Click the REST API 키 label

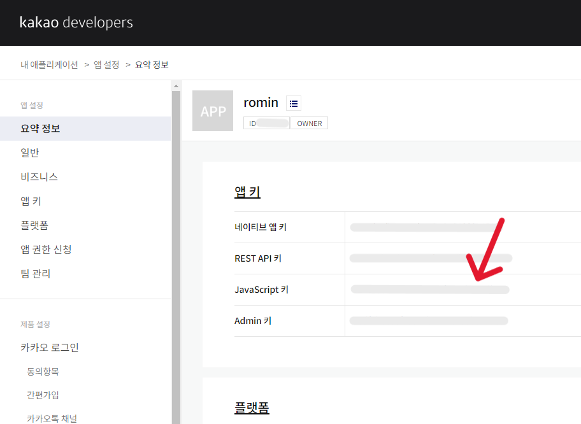point(258,258)
